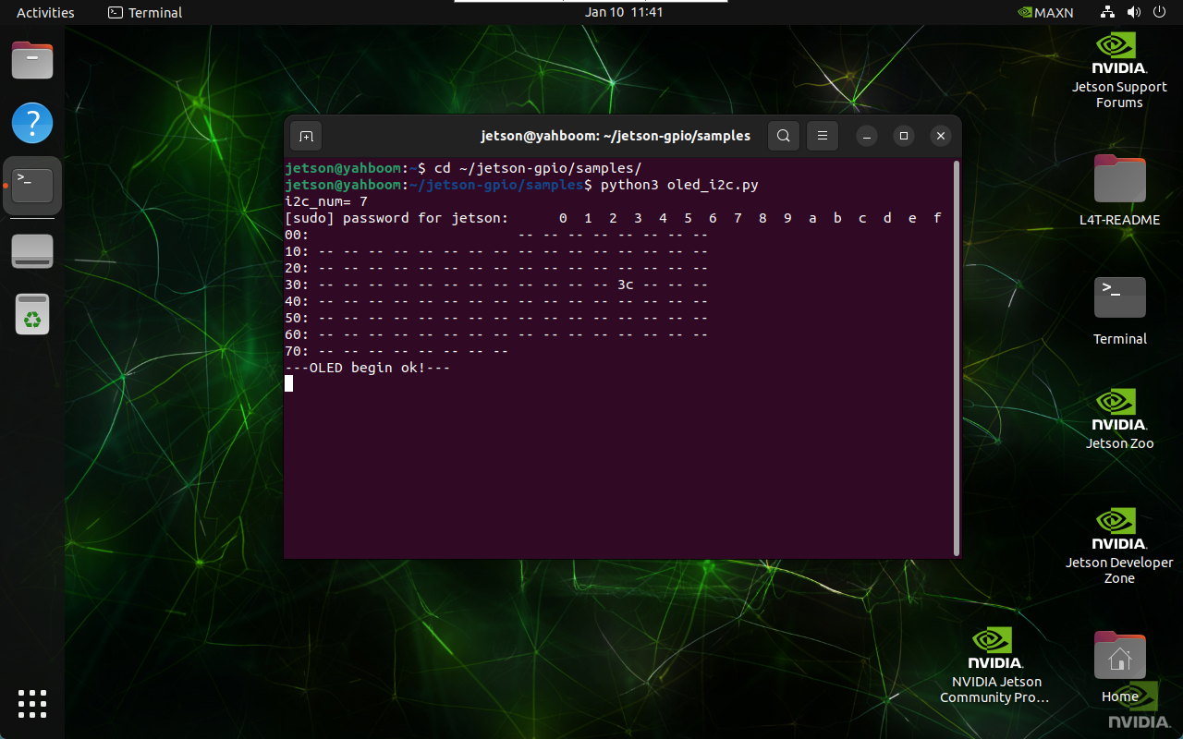This screenshot has height=739, width=1183.
Task: Open the system status menu by the volume icon
Action: click(x=1133, y=13)
